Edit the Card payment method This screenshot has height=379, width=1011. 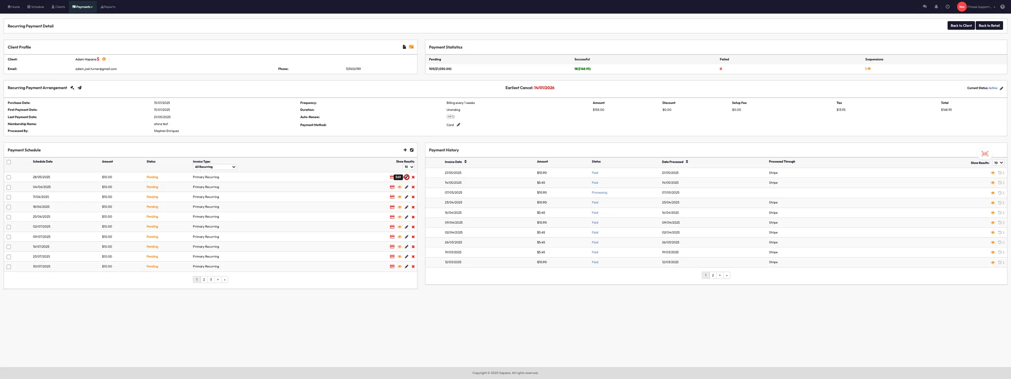(458, 125)
